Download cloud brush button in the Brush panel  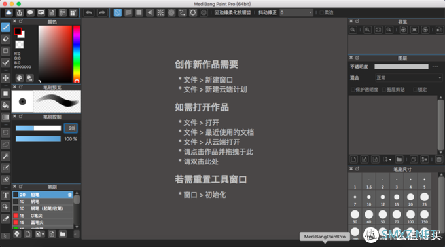click(x=17, y=234)
